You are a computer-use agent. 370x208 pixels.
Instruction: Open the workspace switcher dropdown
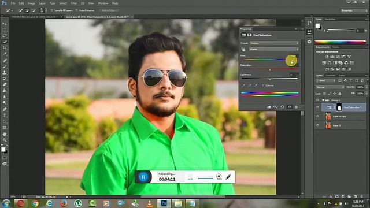coord(354,10)
